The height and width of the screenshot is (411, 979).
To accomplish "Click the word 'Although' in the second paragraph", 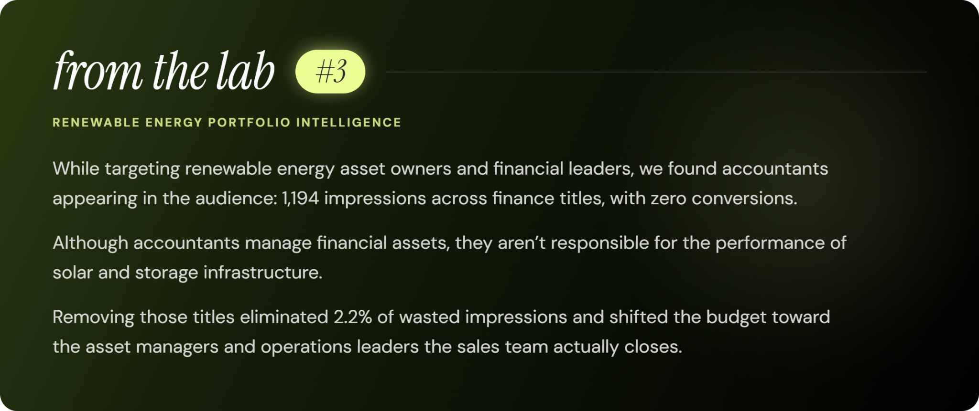I will 90,243.
